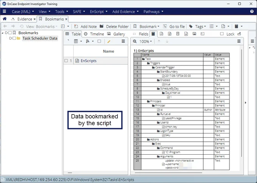Open table columns grid dropdown
The height and width of the screenshot is (183, 257).
pos(78,41)
